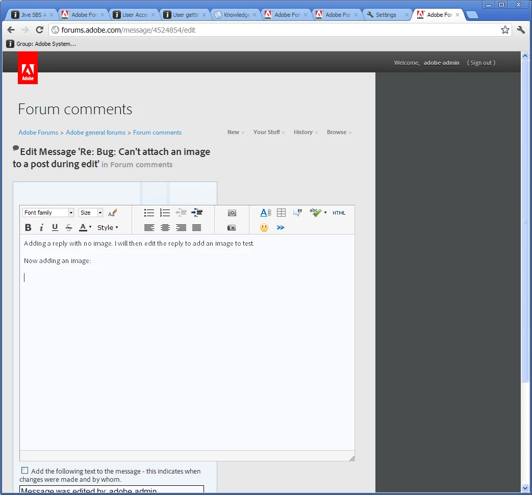Expand the Style dropdown
532x495 pixels.
[x=108, y=227]
